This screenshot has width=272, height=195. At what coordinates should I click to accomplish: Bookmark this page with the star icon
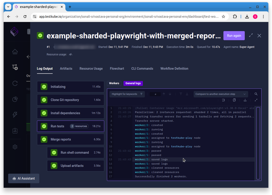click(223, 16)
